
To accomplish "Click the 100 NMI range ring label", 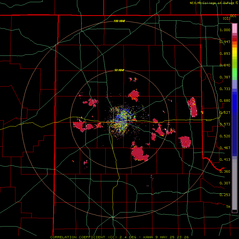I will tap(119, 21).
